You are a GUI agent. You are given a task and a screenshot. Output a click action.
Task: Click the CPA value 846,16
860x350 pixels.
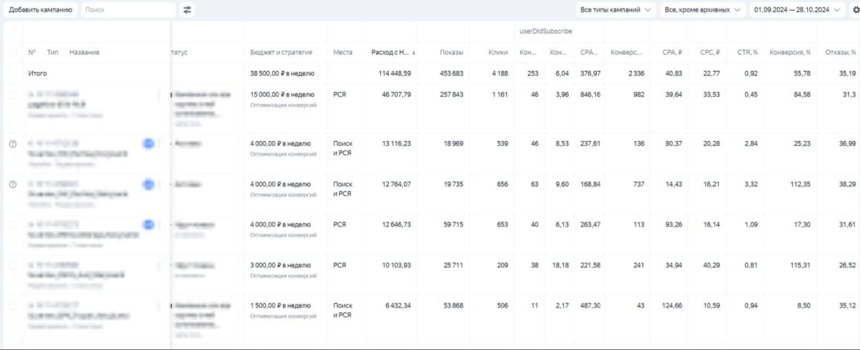coord(590,95)
